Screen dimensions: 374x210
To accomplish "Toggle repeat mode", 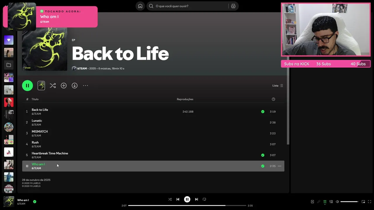I will tap(204, 199).
